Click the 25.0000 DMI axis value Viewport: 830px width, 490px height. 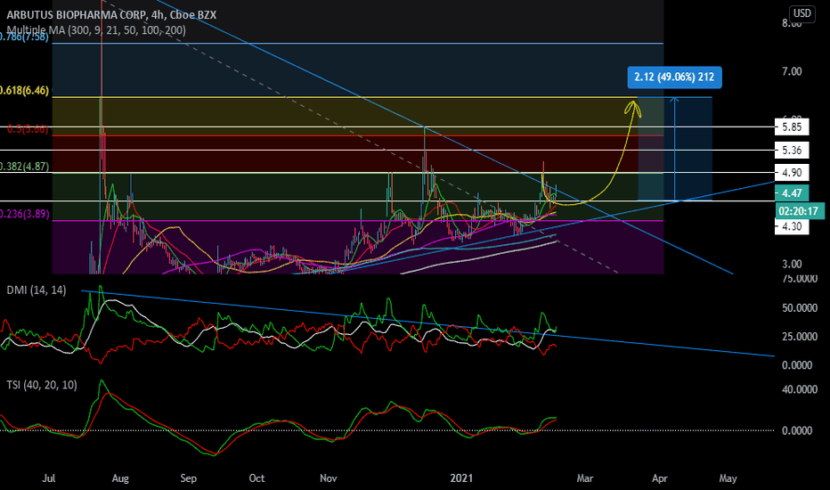[x=800, y=337]
